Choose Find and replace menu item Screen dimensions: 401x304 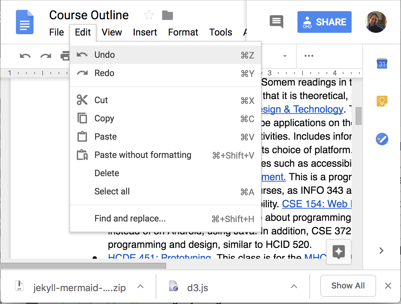pos(130,218)
